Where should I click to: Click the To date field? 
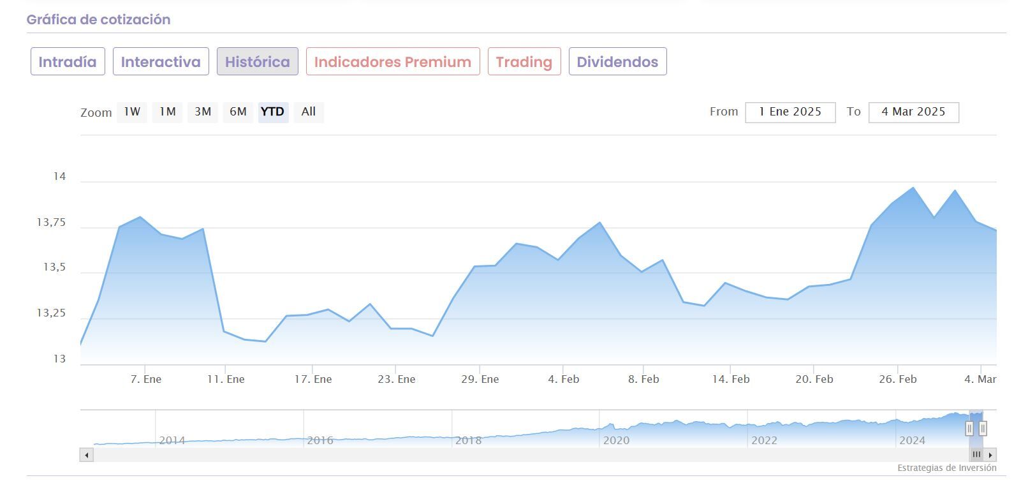913,112
